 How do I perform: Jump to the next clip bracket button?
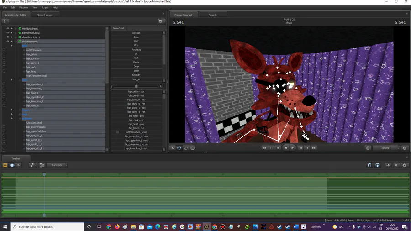point(307,148)
